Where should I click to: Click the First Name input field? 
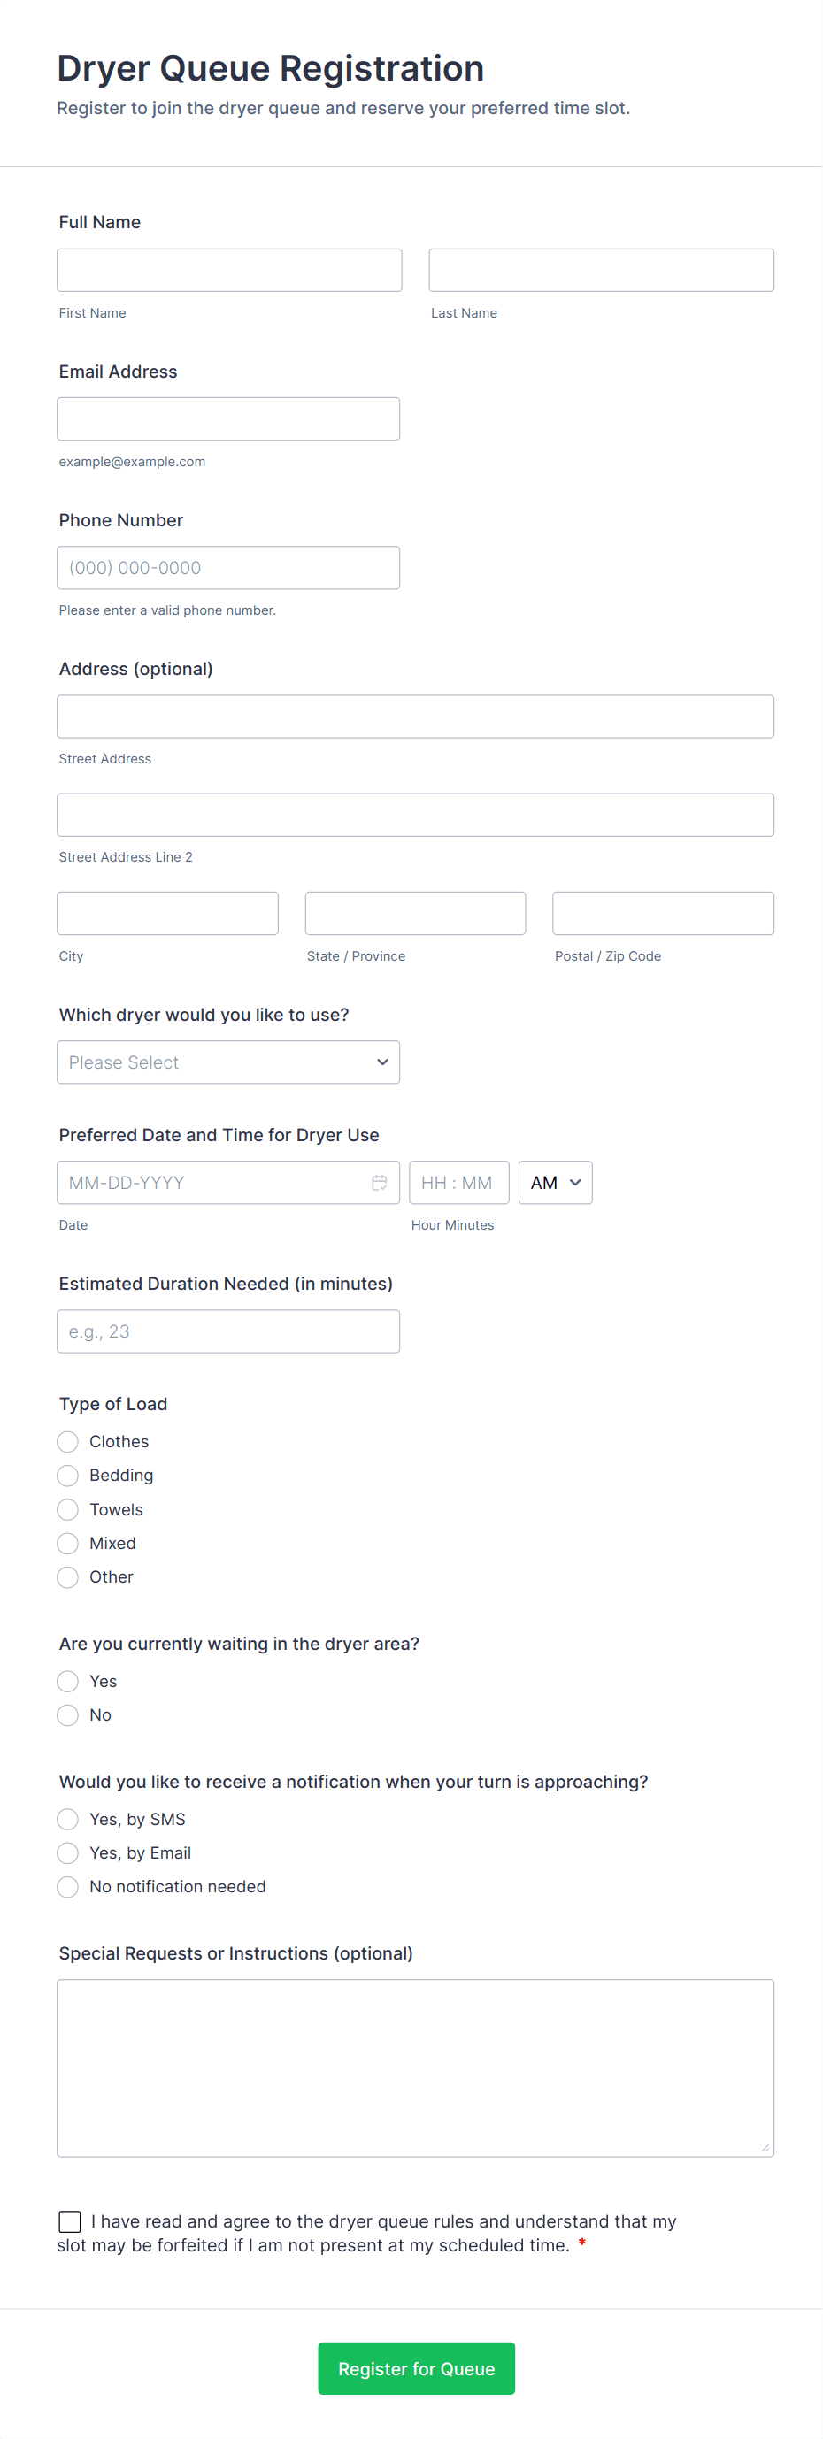point(229,271)
